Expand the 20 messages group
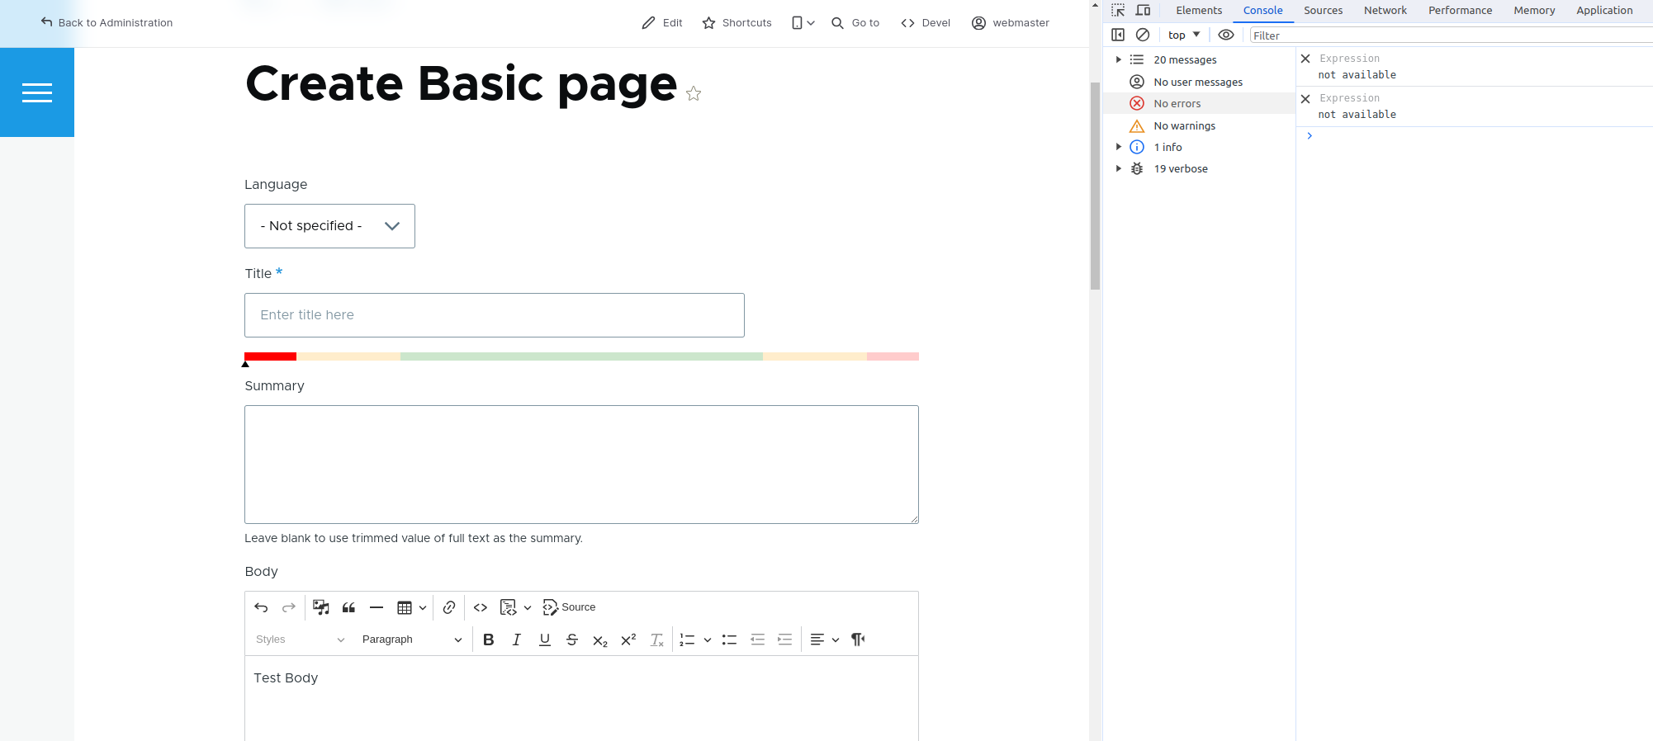 (1119, 59)
